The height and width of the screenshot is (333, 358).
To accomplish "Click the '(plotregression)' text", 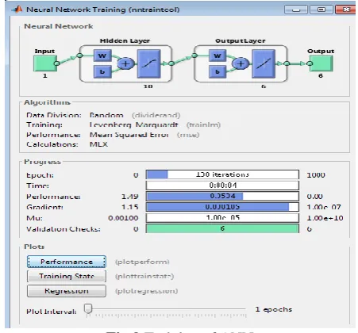I will point(146,291).
